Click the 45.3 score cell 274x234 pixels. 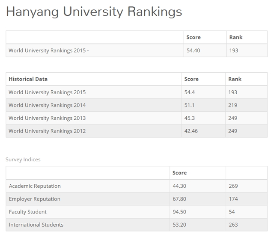point(189,118)
